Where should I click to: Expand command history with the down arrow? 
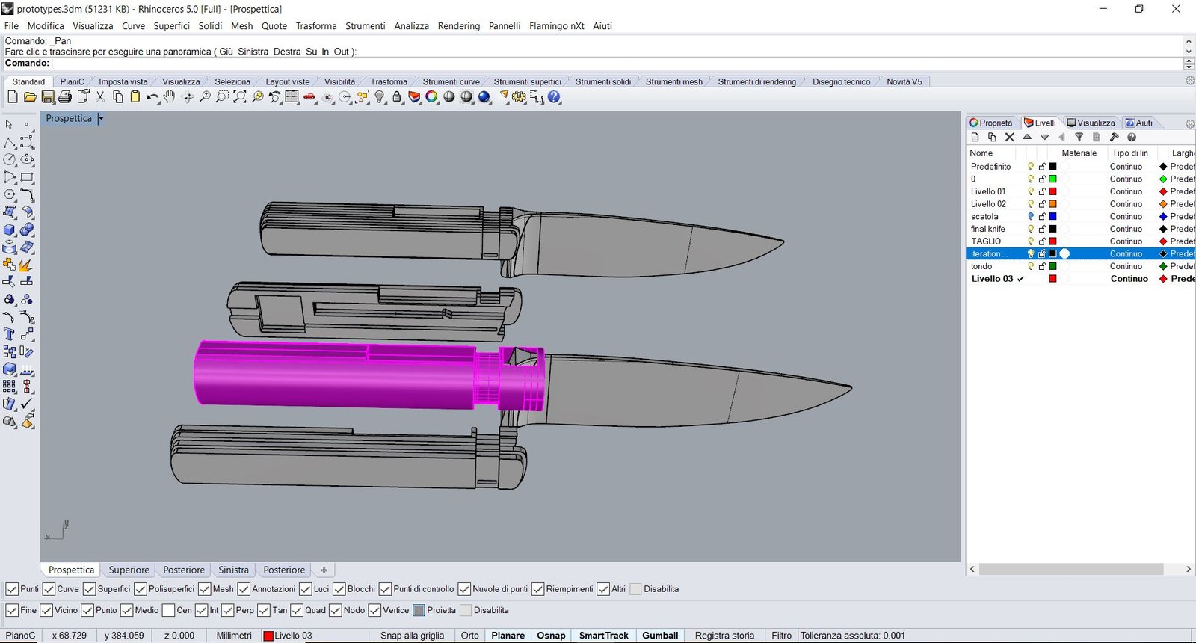tap(1189, 52)
